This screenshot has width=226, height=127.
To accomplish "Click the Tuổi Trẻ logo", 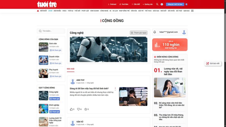I will click(47, 4).
